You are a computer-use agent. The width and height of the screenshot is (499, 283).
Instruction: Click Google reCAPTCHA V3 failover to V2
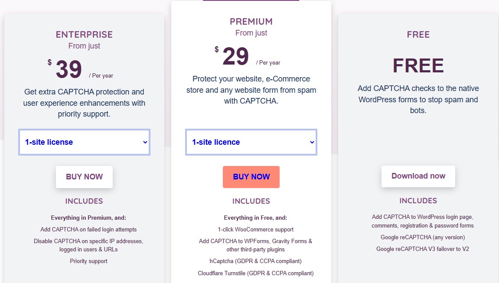(423, 249)
